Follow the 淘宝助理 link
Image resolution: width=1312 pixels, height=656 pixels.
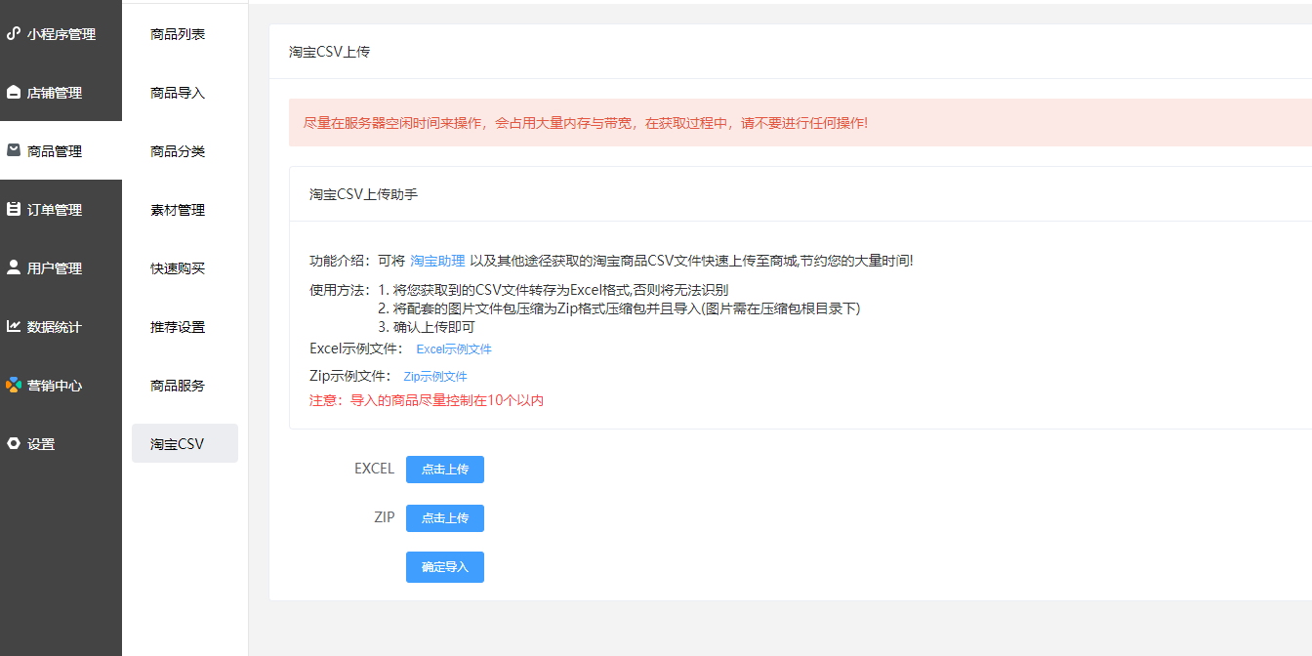437,261
